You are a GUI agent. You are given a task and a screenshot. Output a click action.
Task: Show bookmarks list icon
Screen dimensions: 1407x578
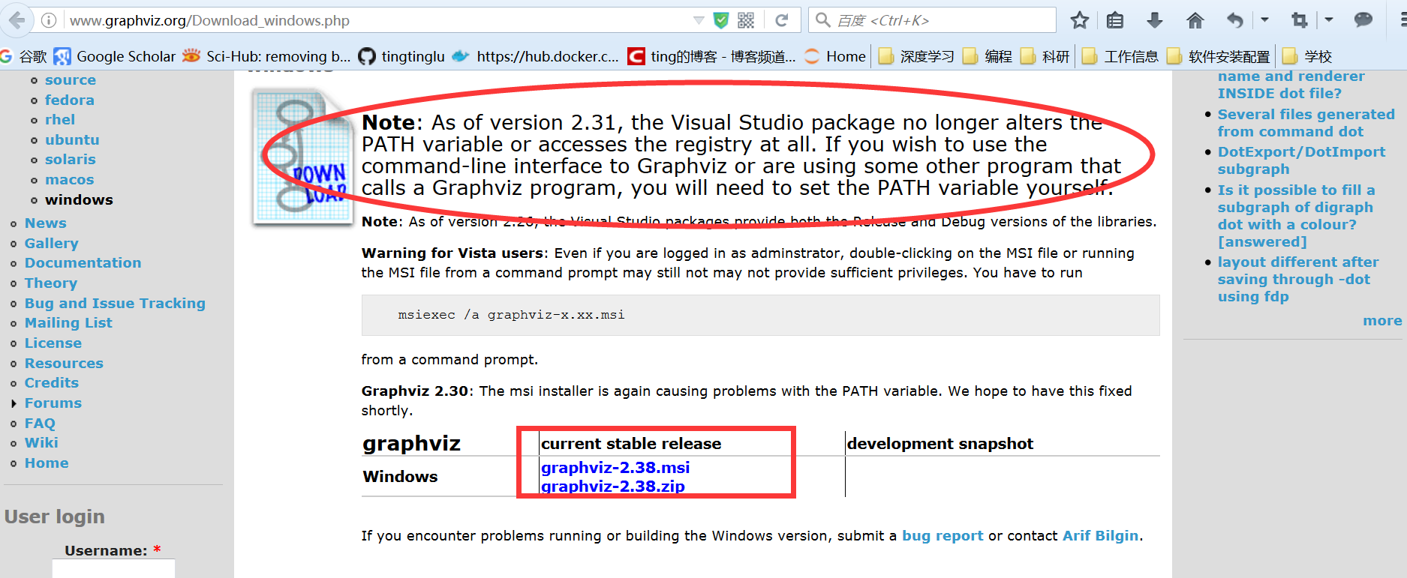point(1116,20)
